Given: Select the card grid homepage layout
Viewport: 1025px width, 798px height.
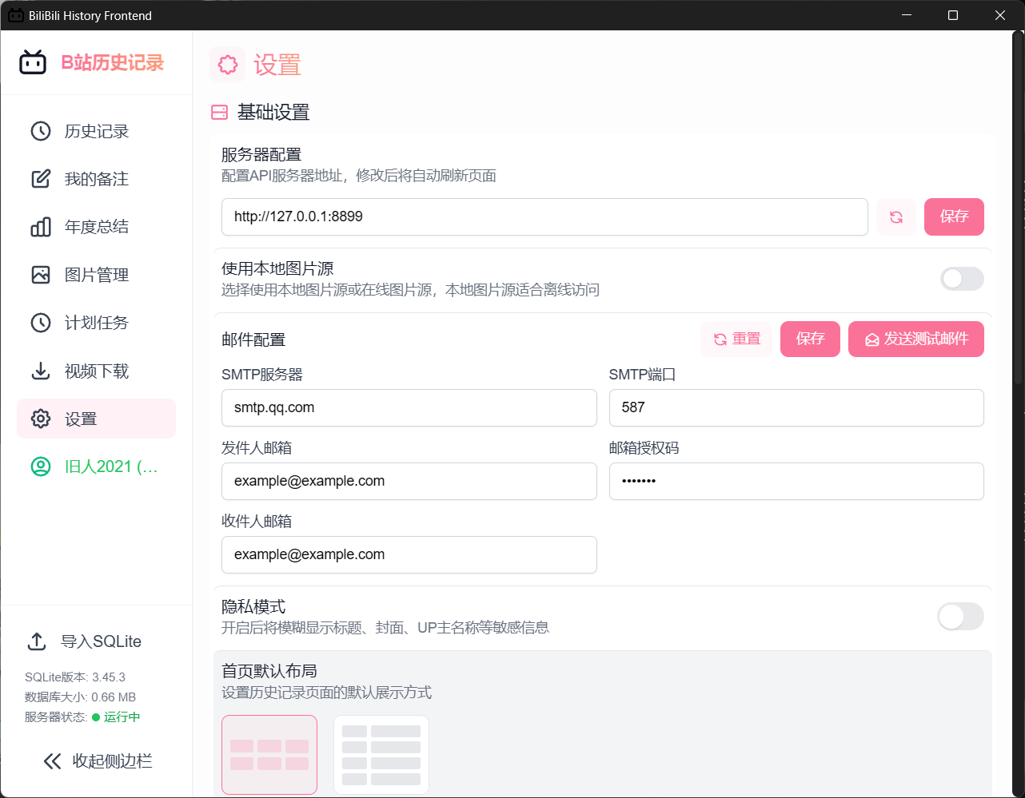Looking at the screenshot, I should tap(269, 753).
